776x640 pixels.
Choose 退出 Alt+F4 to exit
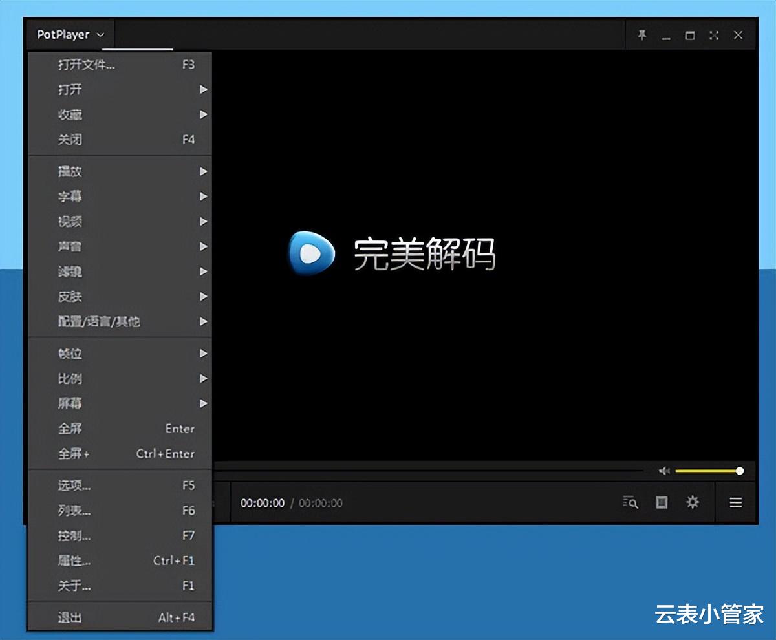[x=120, y=617]
